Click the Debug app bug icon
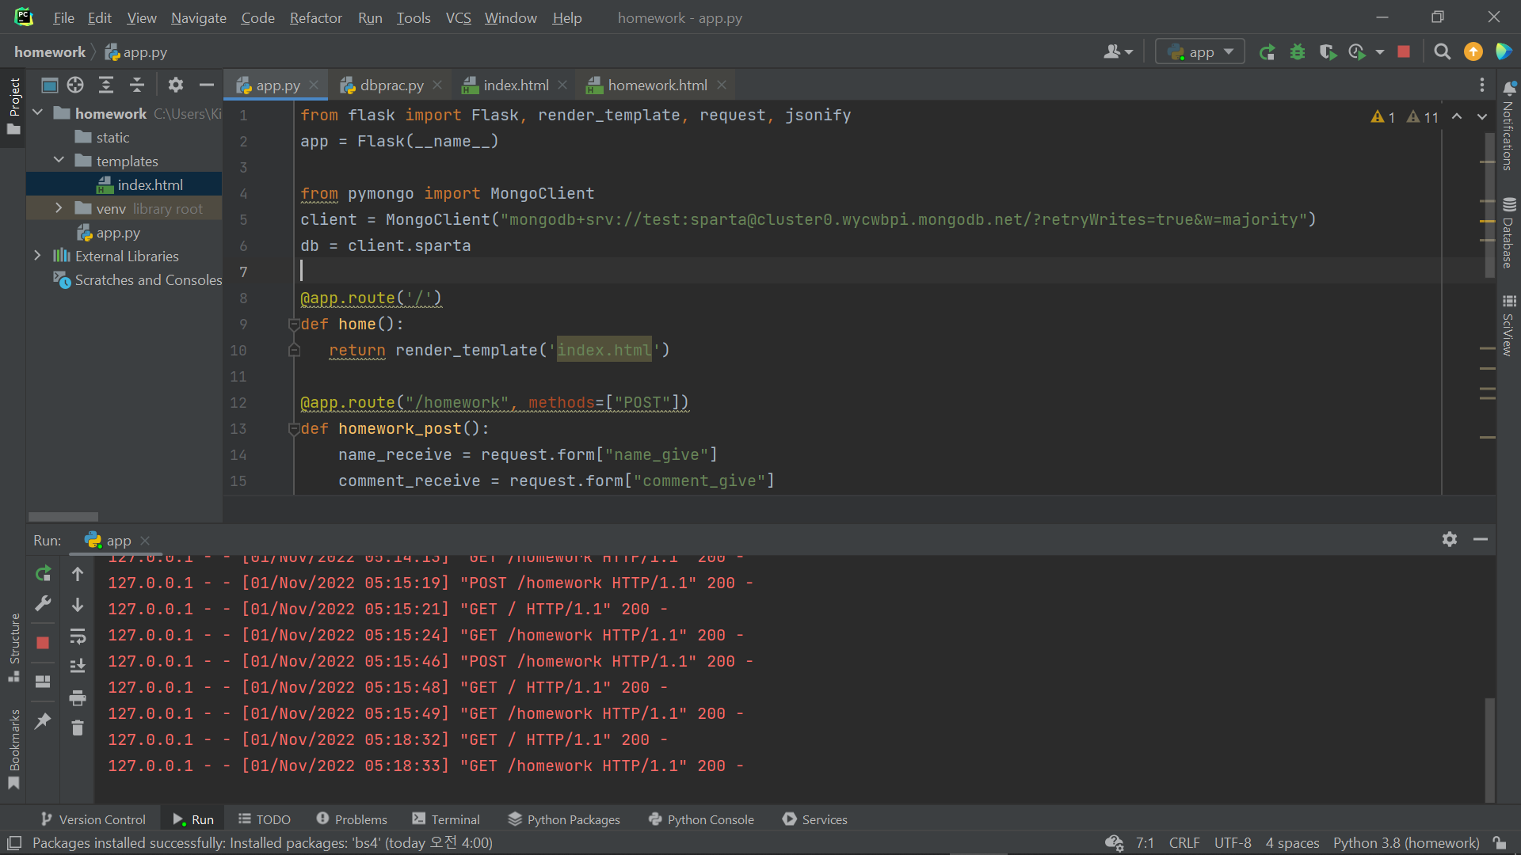Image resolution: width=1521 pixels, height=855 pixels. (x=1298, y=52)
